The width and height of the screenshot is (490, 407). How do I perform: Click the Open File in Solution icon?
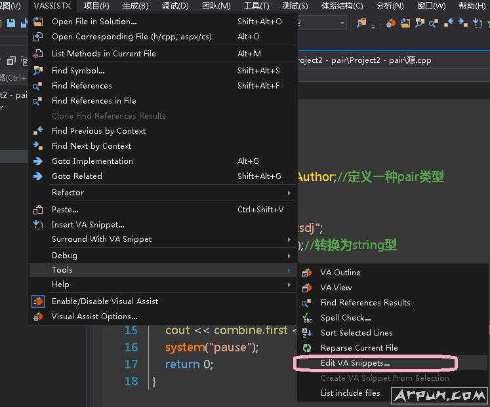pos(38,22)
